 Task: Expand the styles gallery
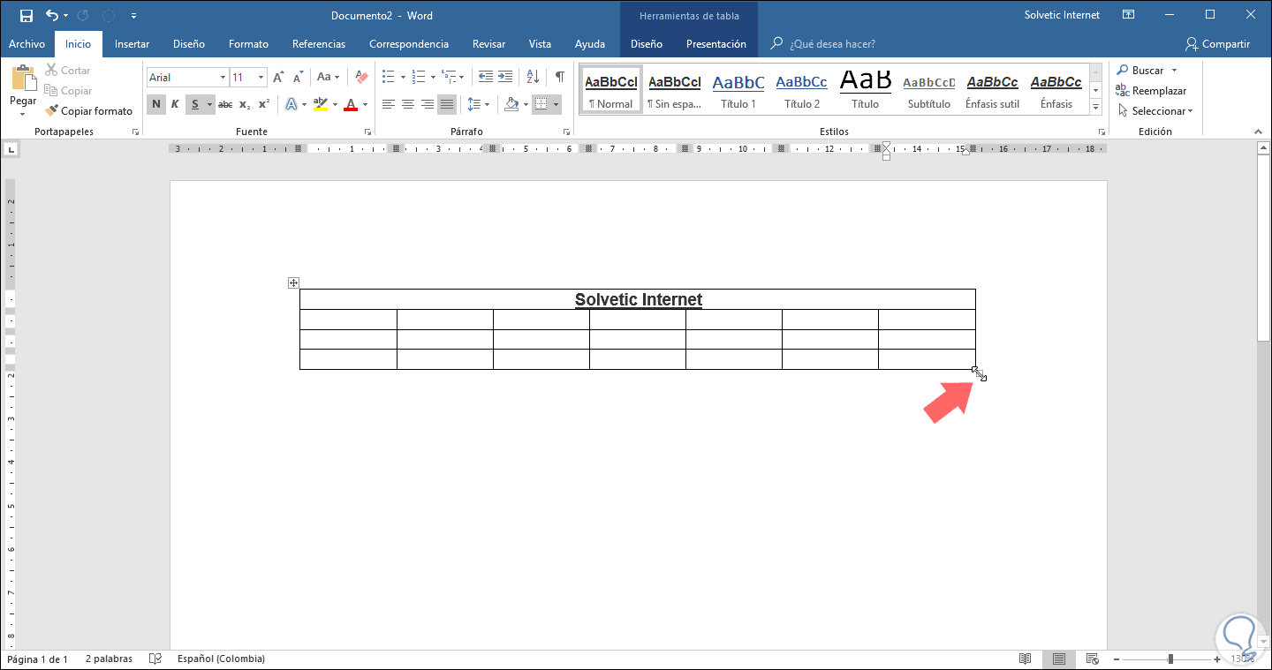1095,108
